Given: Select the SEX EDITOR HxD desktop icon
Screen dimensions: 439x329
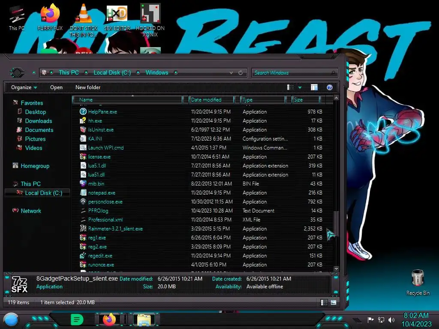Looking at the screenshot, I should click(x=117, y=17).
